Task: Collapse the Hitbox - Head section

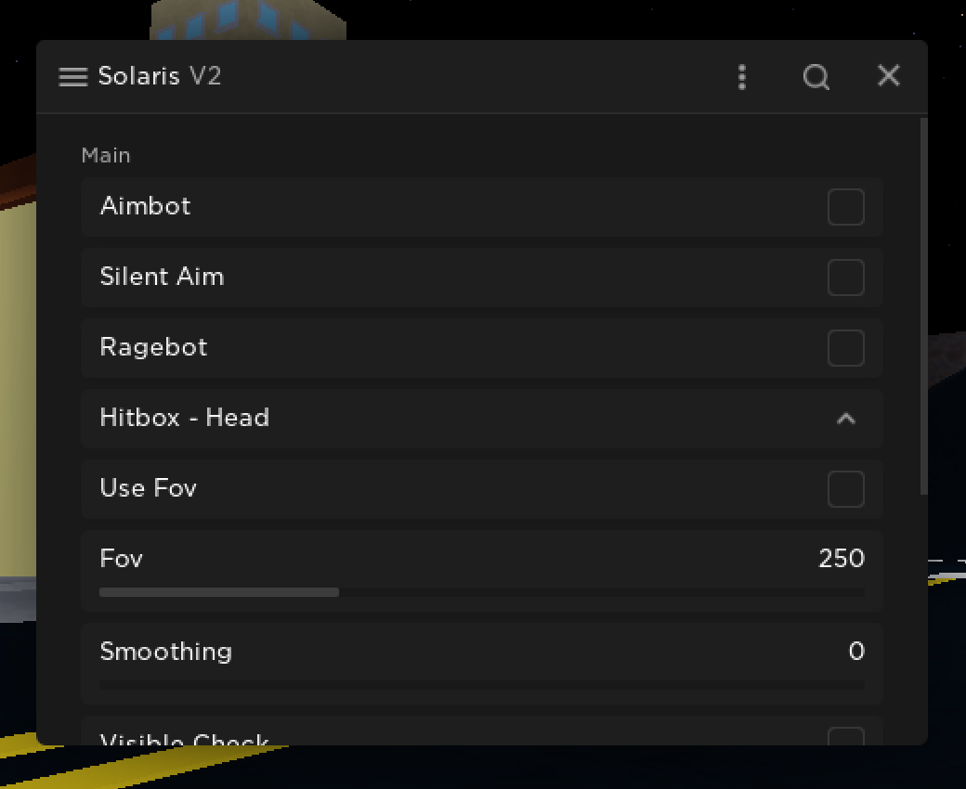Action: (846, 419)
